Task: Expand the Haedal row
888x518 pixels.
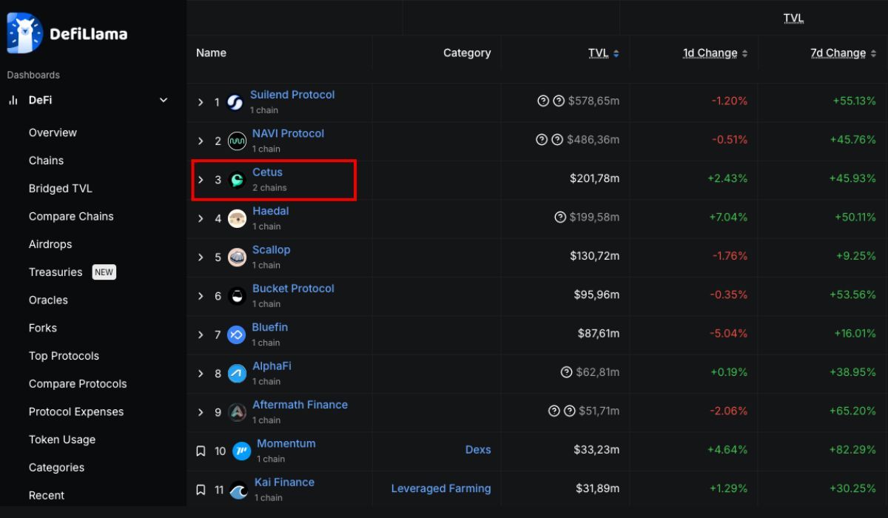Action: click(x=201, y=218)
